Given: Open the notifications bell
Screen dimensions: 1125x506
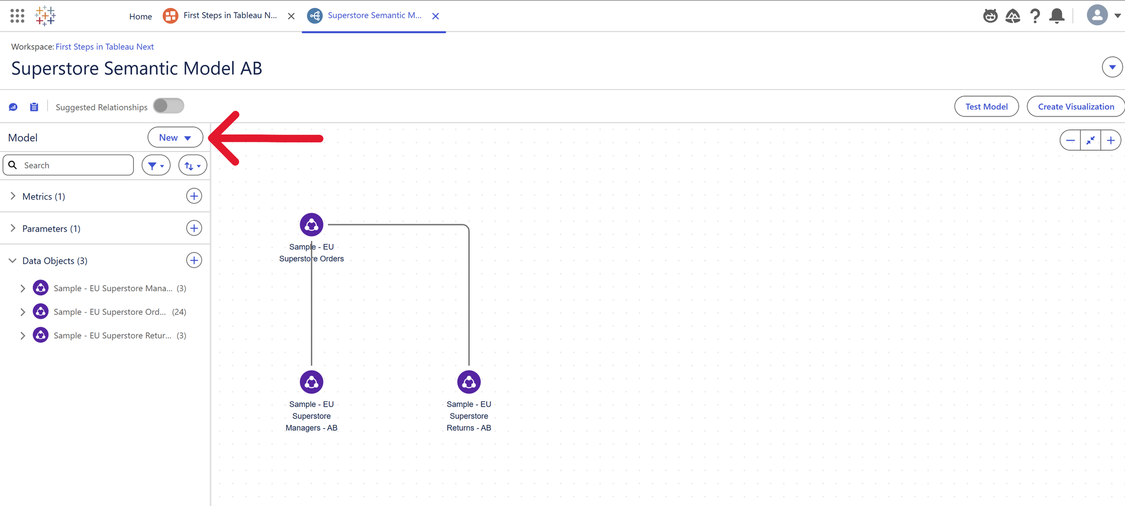Looking at the screenshot, I should point(1057,16).
